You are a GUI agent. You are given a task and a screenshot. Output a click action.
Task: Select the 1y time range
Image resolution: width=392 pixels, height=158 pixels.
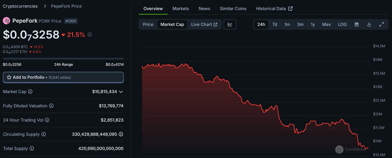(x=313, y=24)
